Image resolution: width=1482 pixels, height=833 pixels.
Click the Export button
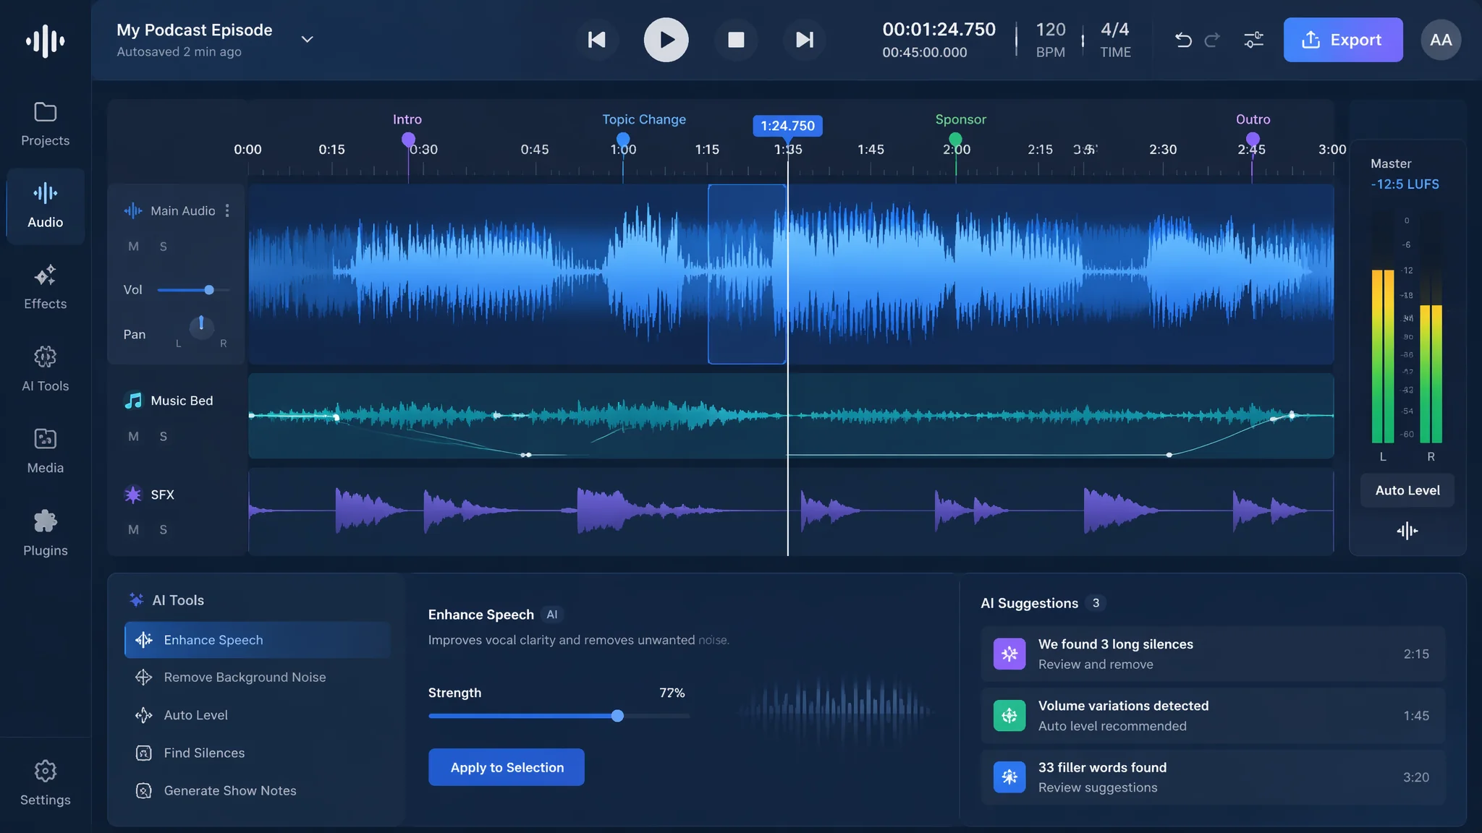coord(1343,40)
